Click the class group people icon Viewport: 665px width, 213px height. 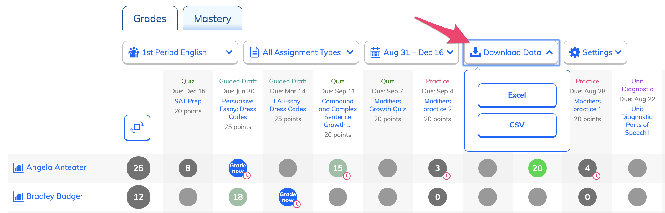pyautogui.click(x=134, y=52)
